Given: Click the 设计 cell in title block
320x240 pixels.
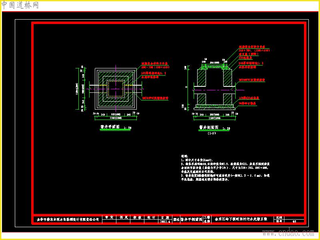Looking at the screenshot, I should [x=151, y=217].
